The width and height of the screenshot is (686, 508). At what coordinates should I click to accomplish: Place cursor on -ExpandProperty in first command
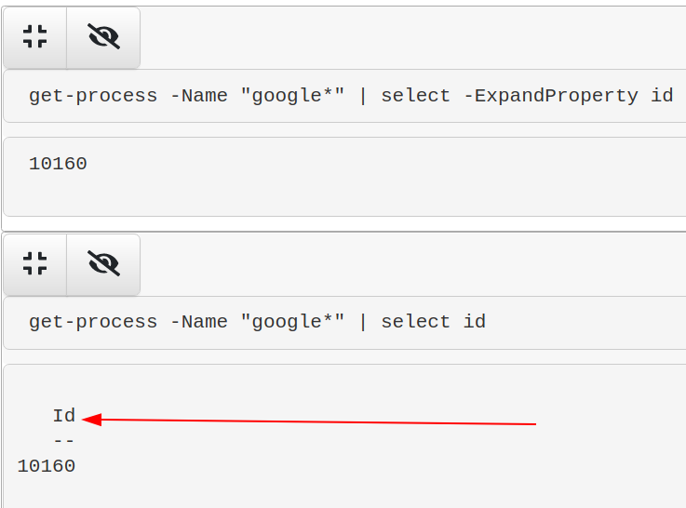point(550,96)
